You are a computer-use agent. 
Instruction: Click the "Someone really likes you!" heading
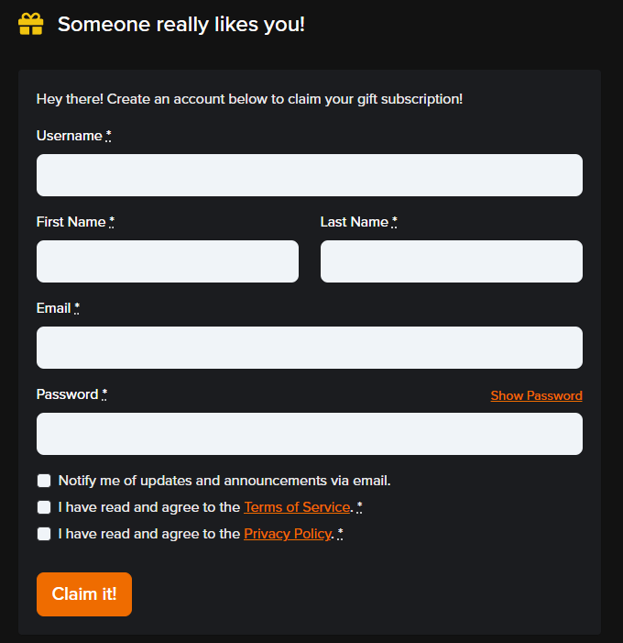[181, 24]
